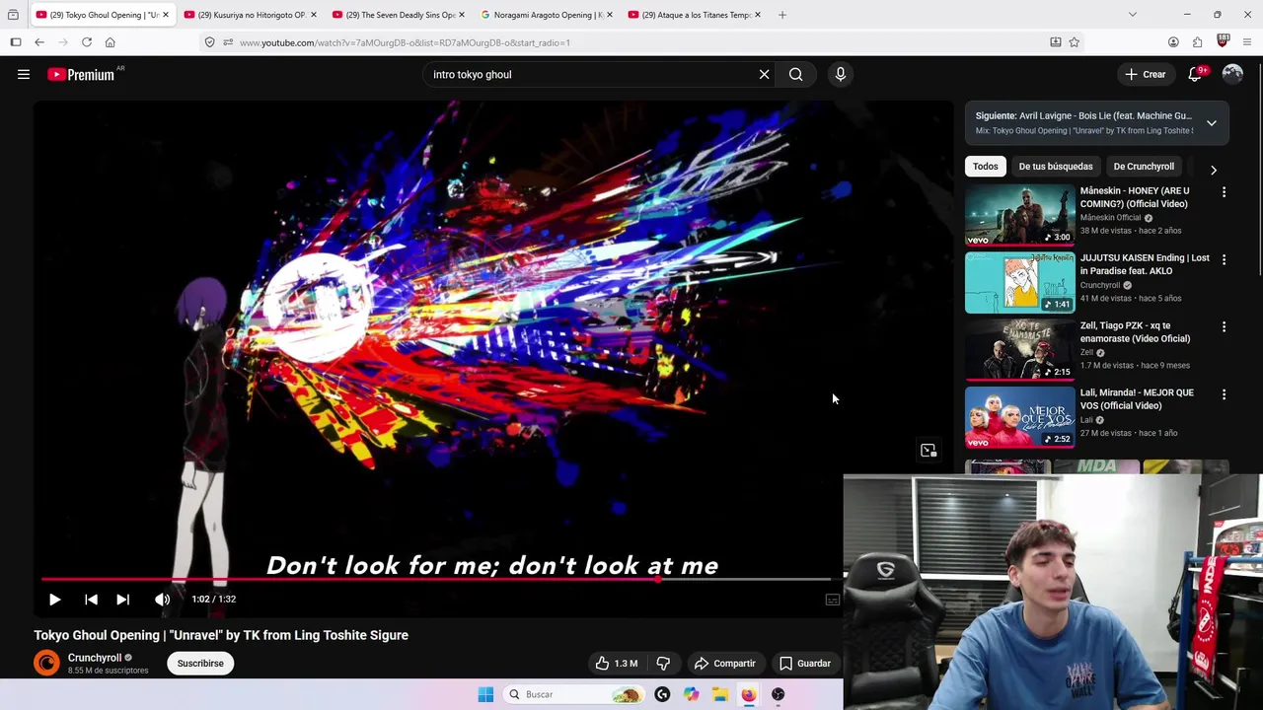The height and width of the screenshot is (710, 1263).
Task: Open Firefox from the taskbar
Action: [x=749, y=694]
